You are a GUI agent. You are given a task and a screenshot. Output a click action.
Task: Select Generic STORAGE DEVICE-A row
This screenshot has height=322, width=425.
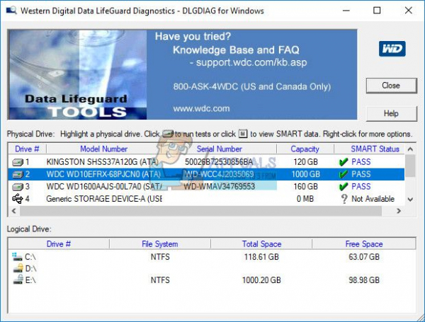pos(206,199)
